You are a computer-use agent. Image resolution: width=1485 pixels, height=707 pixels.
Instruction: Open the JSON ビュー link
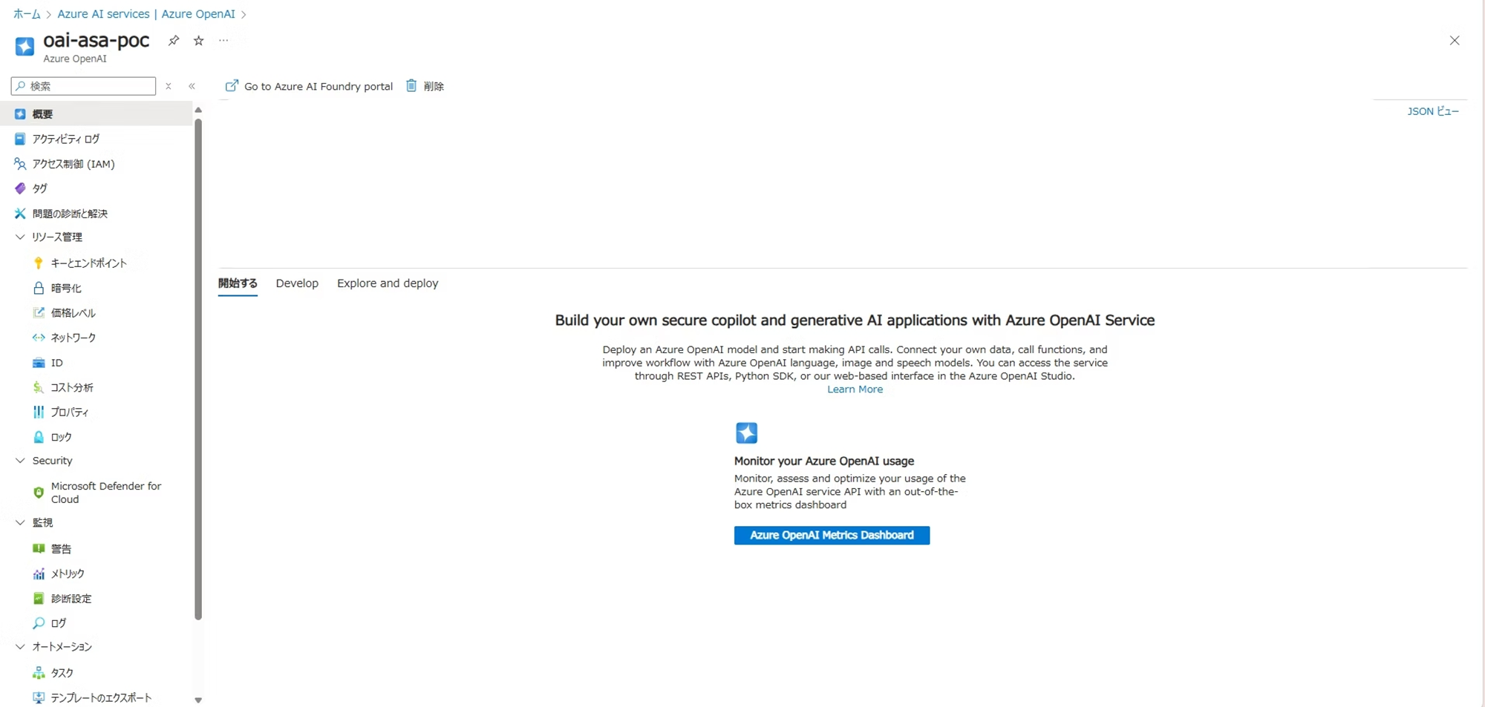pyautogui.click(x=1433, y=111)
